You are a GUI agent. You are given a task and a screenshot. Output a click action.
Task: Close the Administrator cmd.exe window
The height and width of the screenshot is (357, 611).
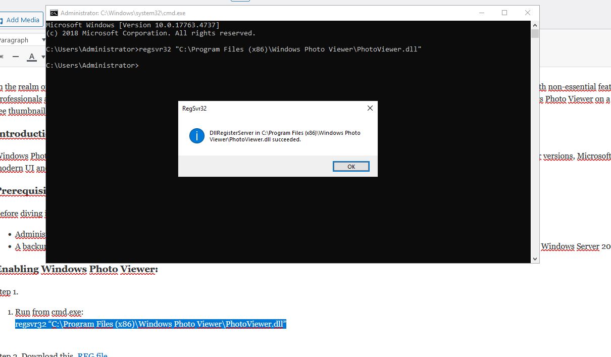click(528, 13)
